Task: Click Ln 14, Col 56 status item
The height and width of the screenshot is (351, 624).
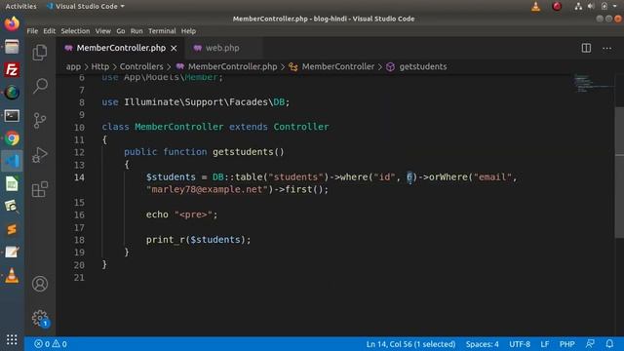Action: (x=410, y=344)
